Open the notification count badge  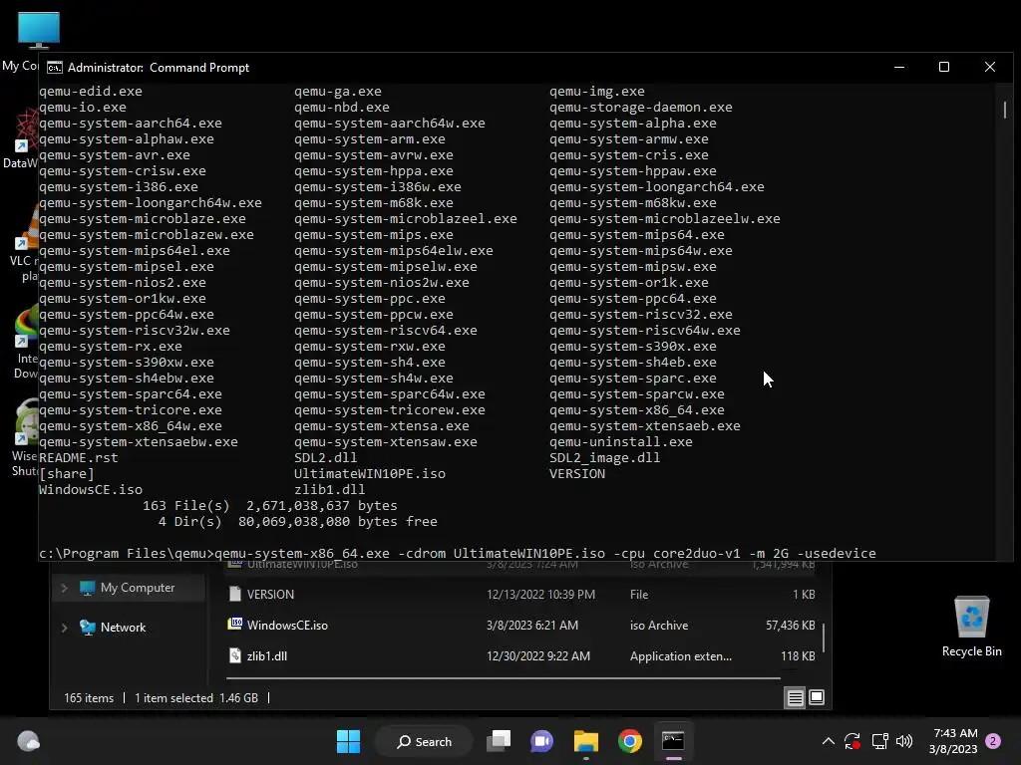[993, 741]
